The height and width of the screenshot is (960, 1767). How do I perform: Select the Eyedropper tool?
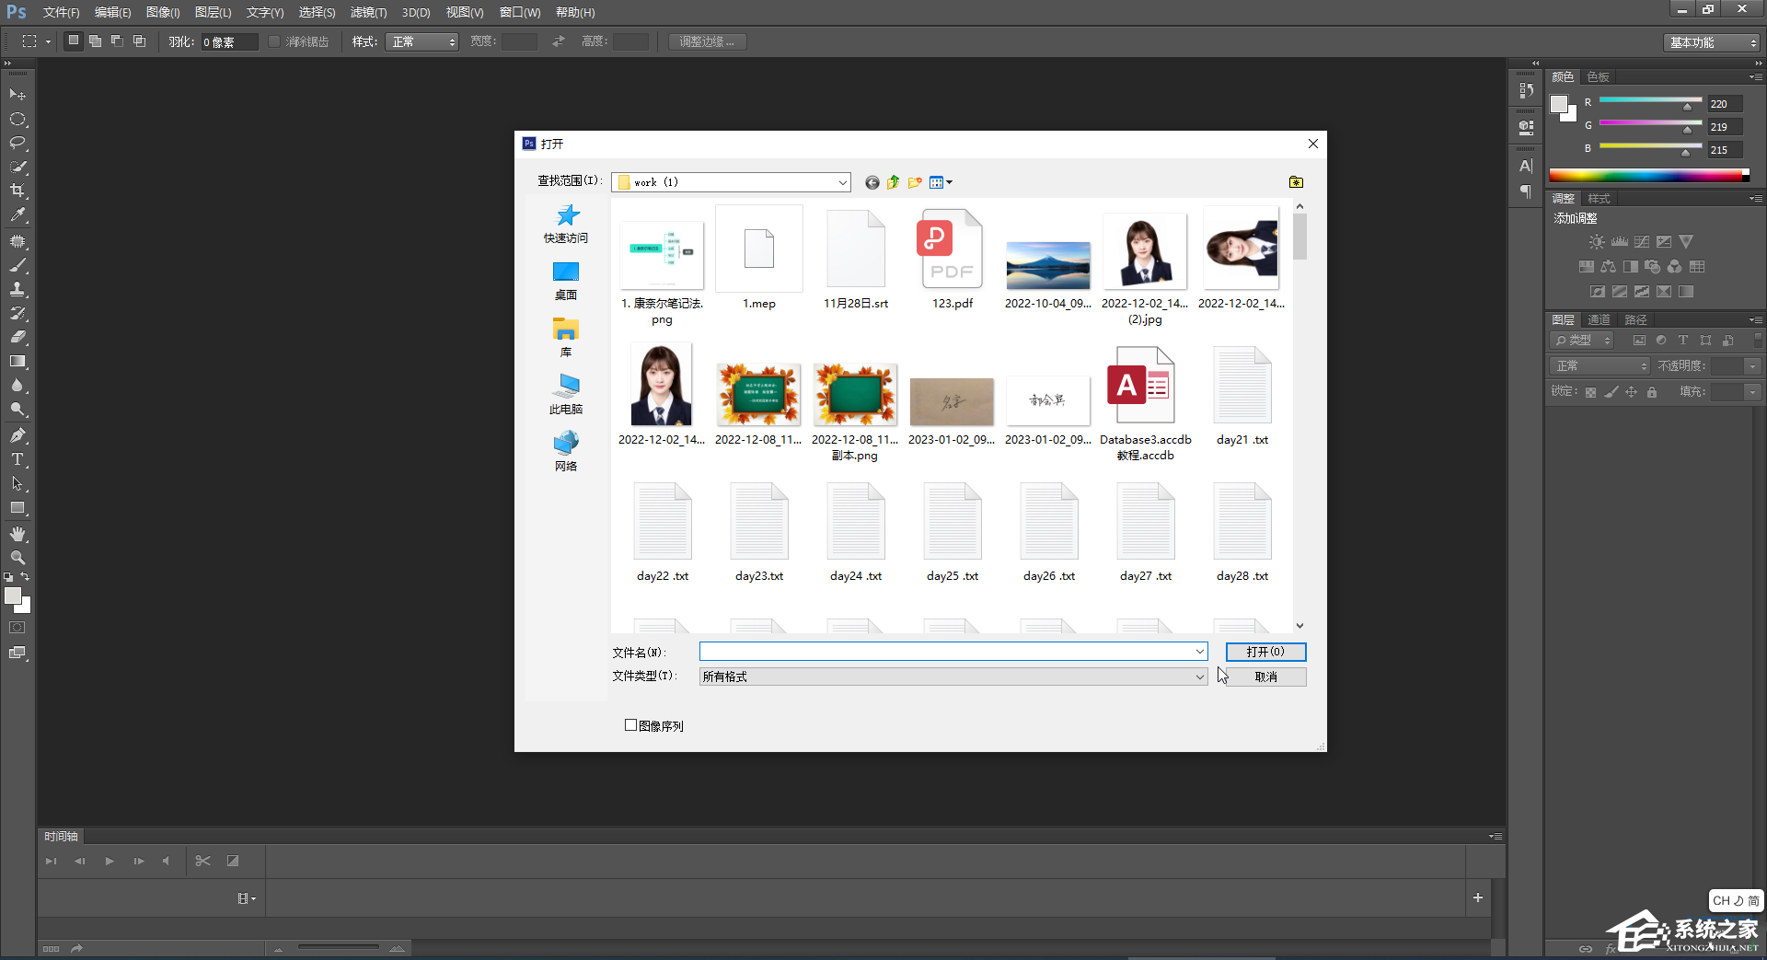(x=17, y=214)
